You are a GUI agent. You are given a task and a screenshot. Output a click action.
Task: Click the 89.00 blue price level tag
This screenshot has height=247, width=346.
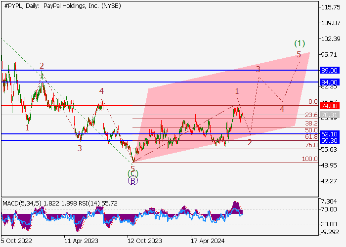(329, 71)
